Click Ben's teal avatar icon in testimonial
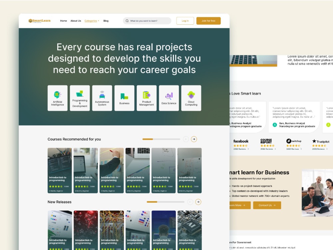Screen dimensions: 333x250 click(275, 125)
